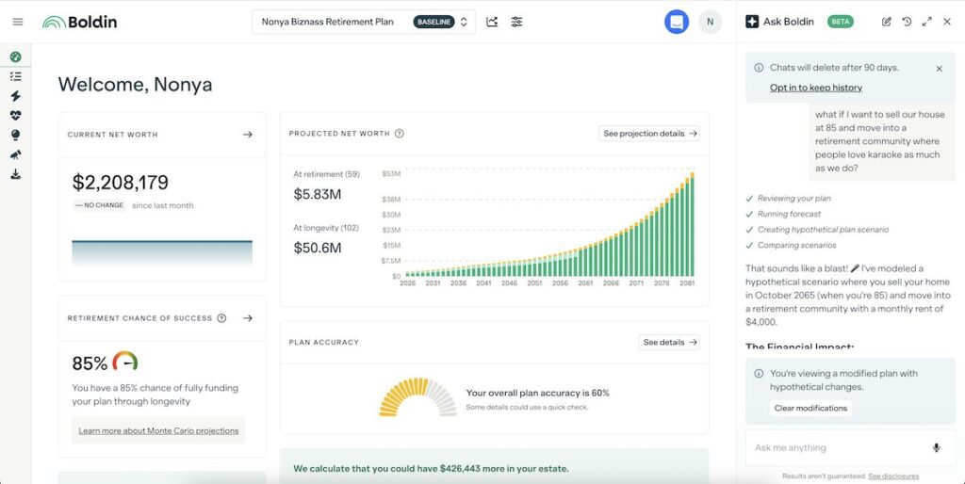
Task: Close the Ask Boldin panel
Action: click(x=947, y=22)
